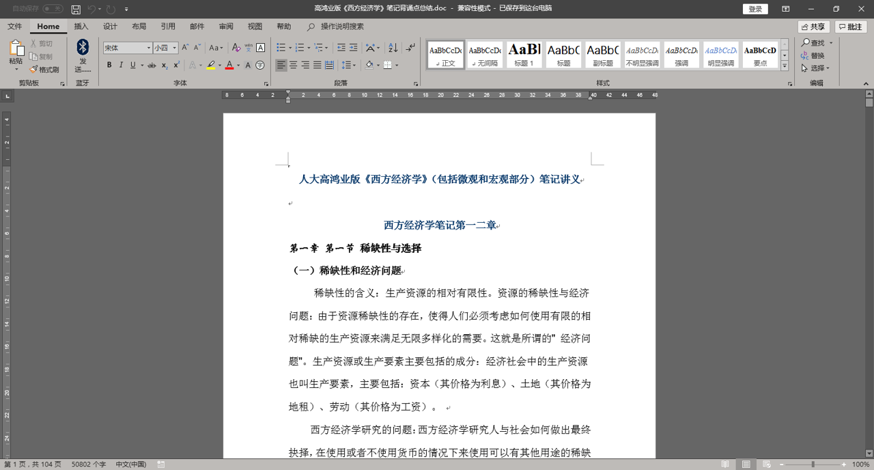Switch to the Insert (插入) tab
Viewport: 874px width, 470px height.
coord(81,27)
